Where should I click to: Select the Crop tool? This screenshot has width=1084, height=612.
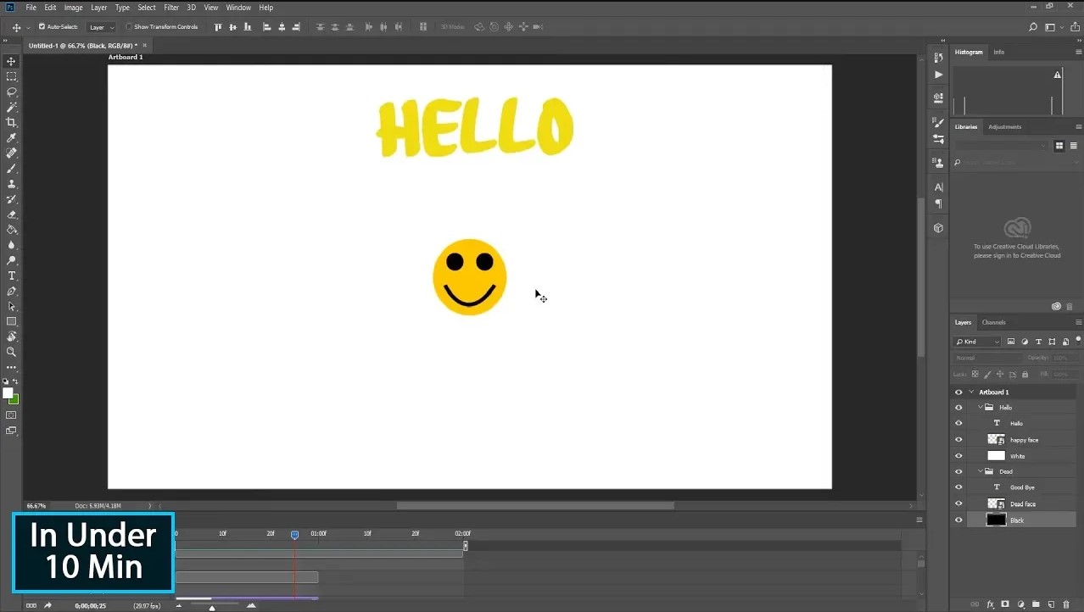click(11, 121)
